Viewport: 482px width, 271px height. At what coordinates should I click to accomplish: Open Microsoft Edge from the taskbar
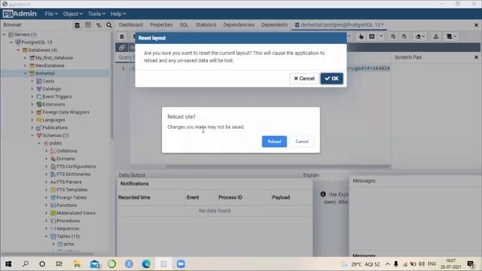click(x=146, y=264)
